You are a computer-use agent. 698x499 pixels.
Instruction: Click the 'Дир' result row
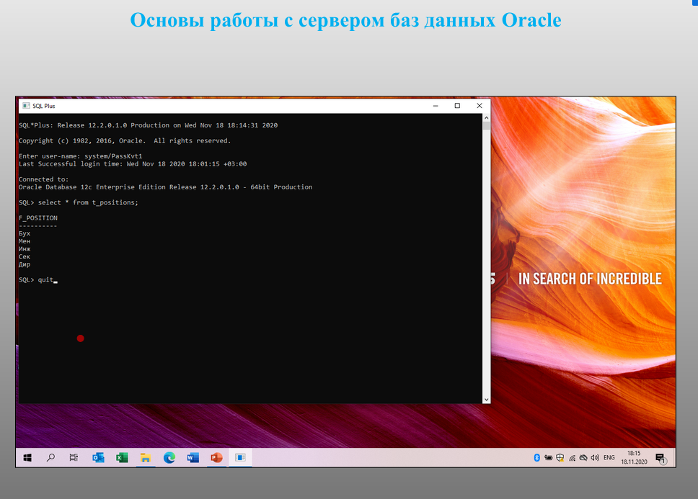[x=25, y=265]
